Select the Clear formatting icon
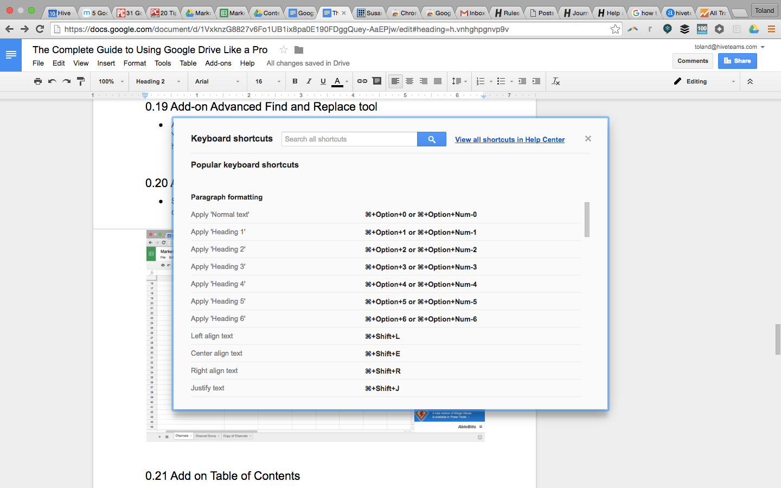 [x=555, y=81]
